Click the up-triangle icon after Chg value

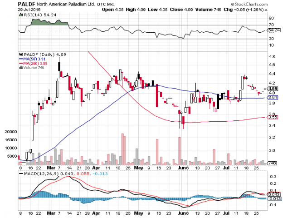pos(266,10)
